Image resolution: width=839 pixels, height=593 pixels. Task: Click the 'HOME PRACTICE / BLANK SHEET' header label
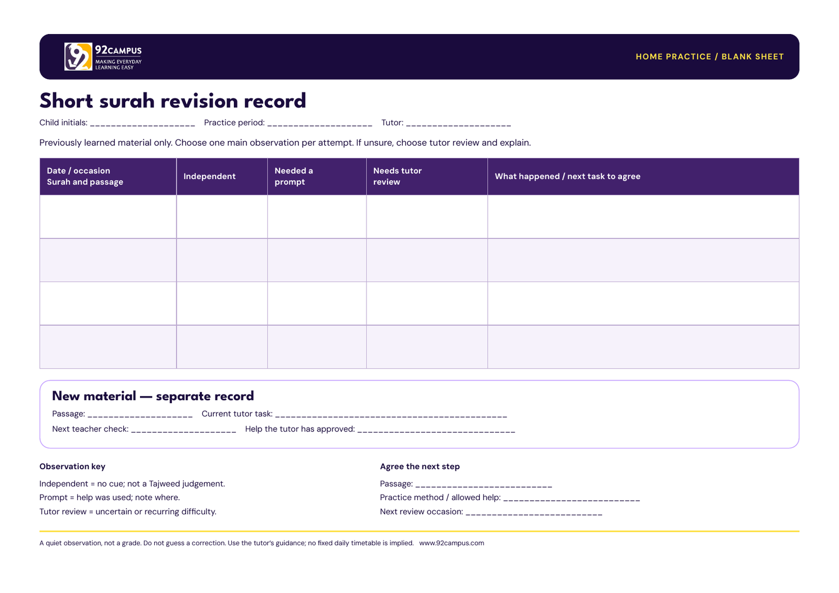pos(709,57)
